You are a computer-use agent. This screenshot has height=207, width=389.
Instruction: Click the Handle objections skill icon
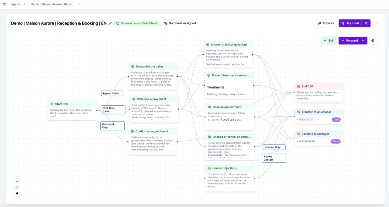[209, 168]
